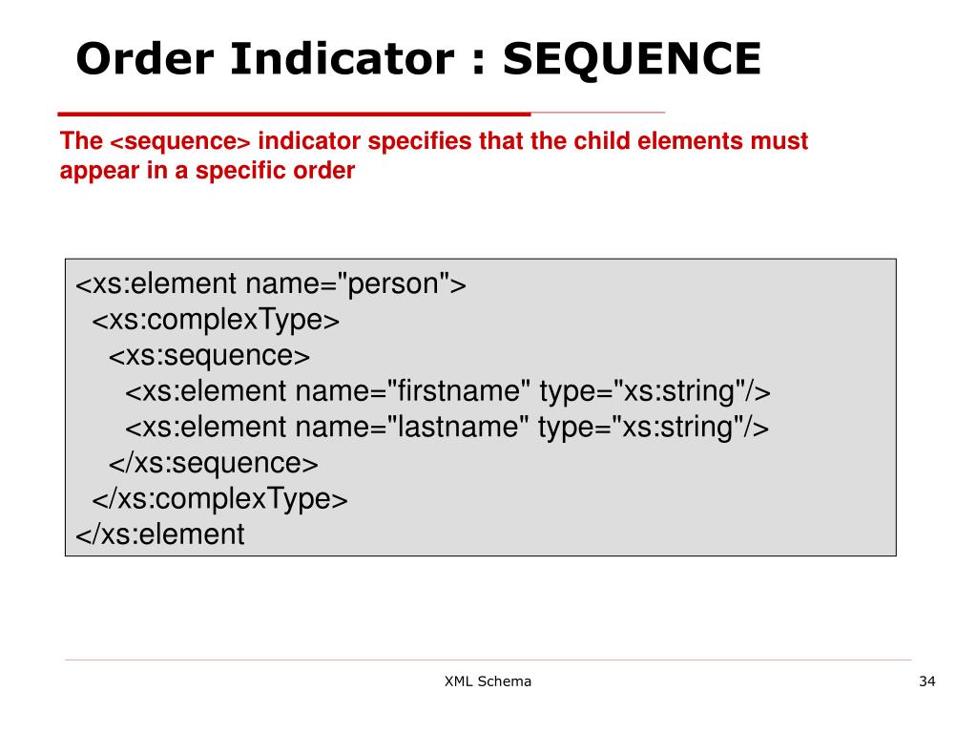Click the closing /xs:element line
The image size is (977, 733).
coord(160,534)
